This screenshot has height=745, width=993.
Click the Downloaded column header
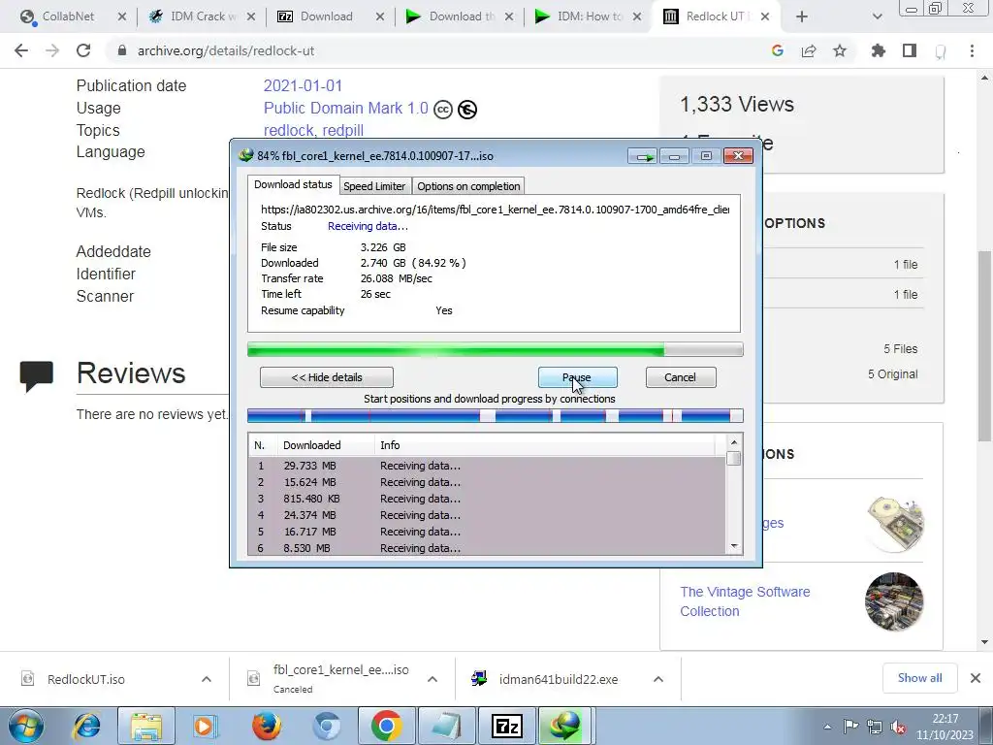326,445
